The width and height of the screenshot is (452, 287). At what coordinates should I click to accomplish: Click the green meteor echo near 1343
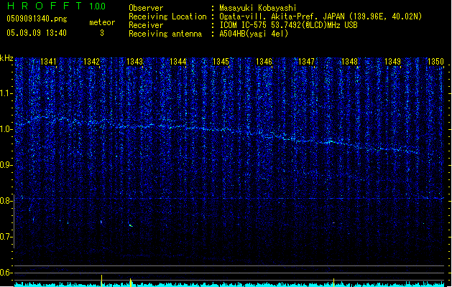coord(130,225)
